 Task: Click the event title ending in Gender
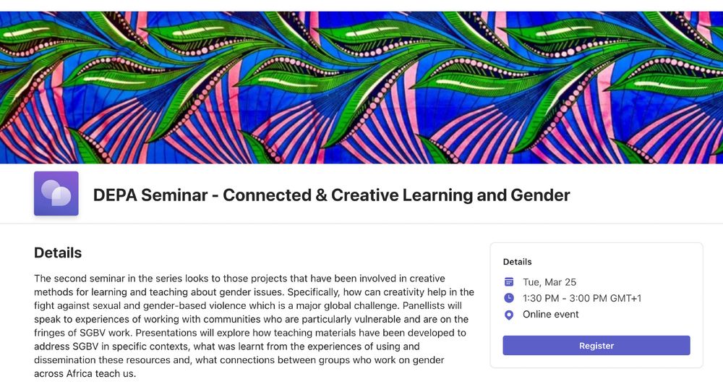(332, 195)
